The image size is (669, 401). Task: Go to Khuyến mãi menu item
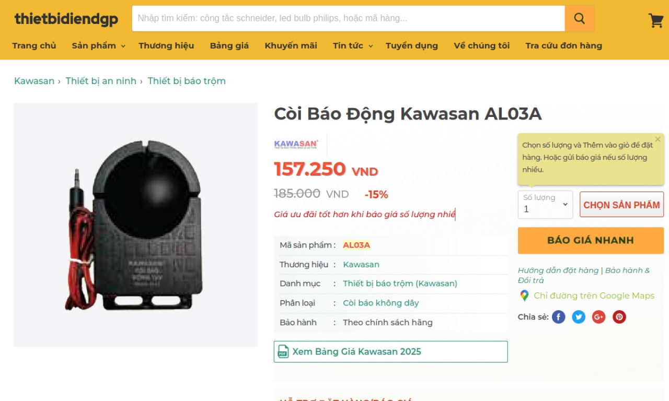291,46
